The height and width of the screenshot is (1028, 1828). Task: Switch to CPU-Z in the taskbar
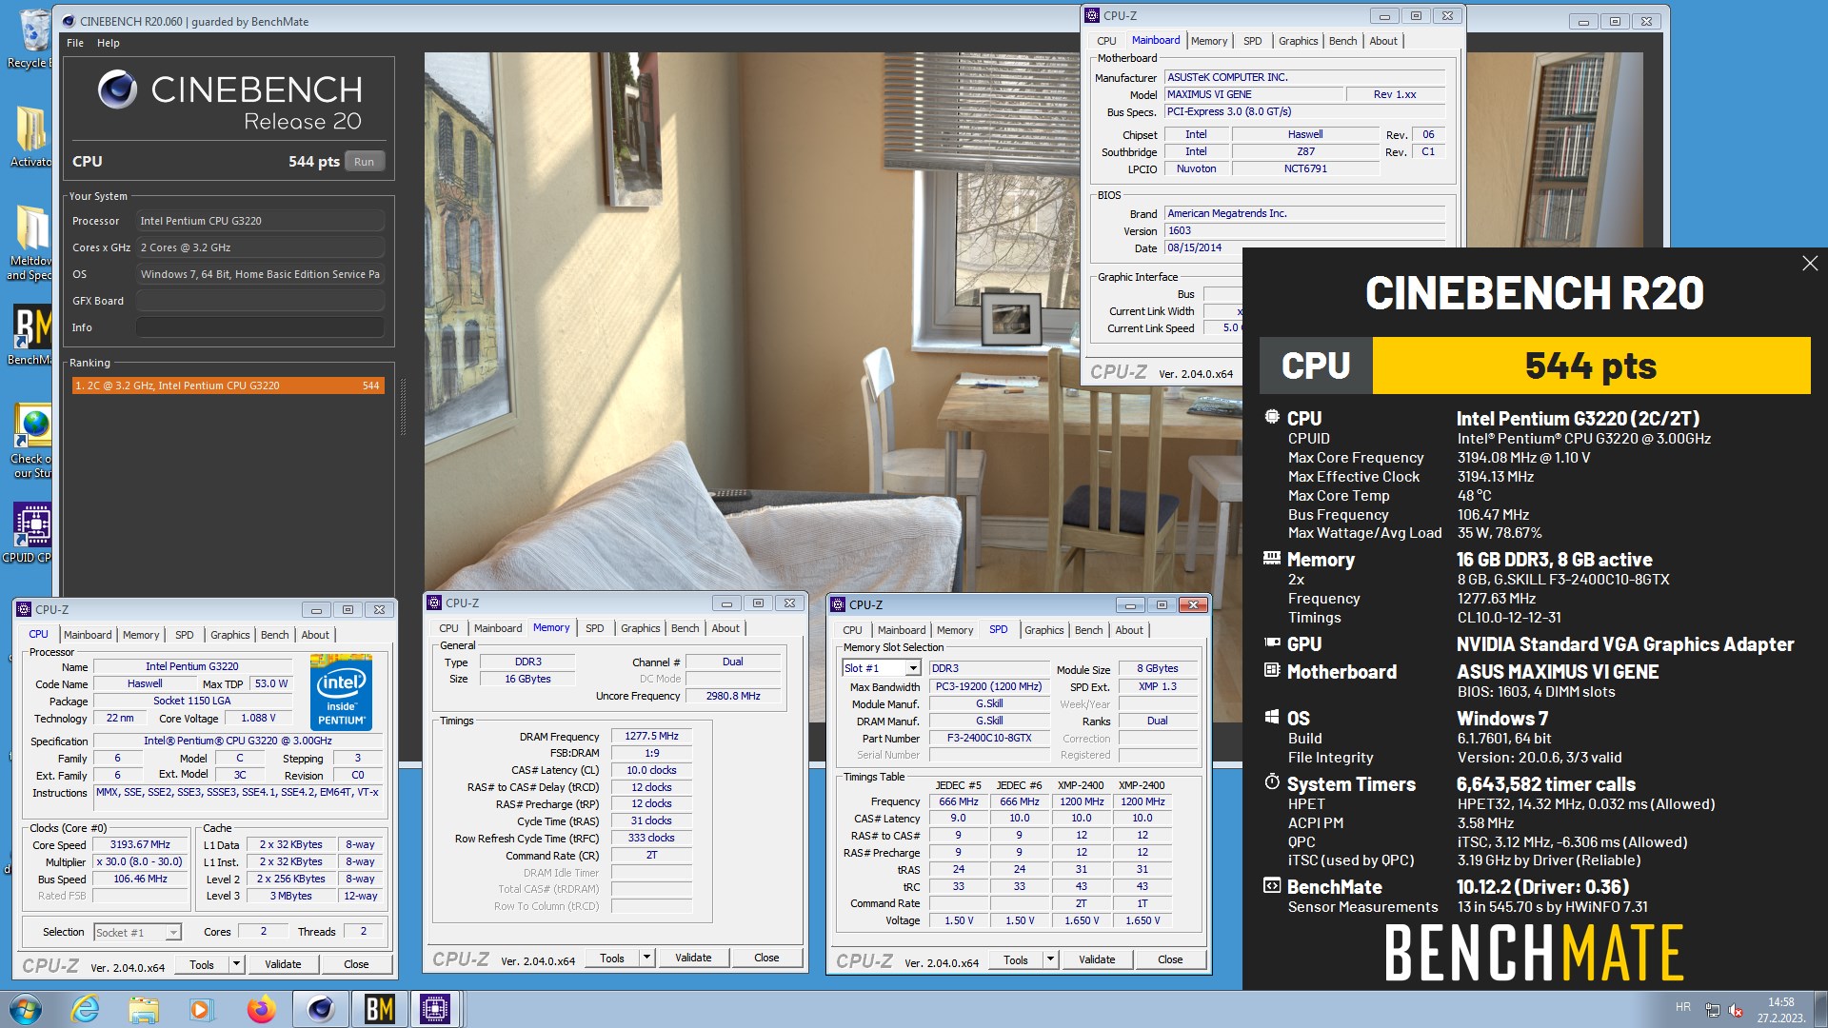tap(435, 1009)
